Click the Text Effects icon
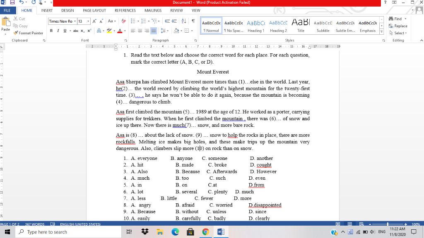This screenshot has height=238, width=424. [x=99, y=31]
